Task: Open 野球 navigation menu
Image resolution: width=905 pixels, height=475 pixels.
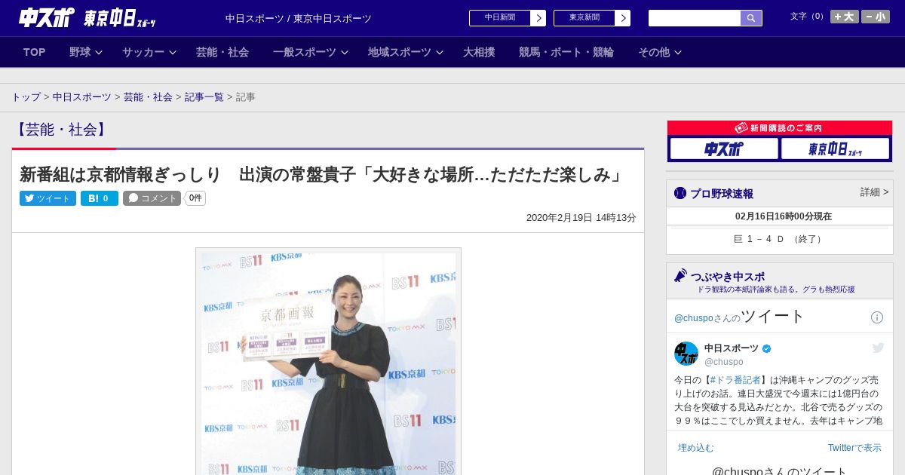Action: [x=80, y=52]
